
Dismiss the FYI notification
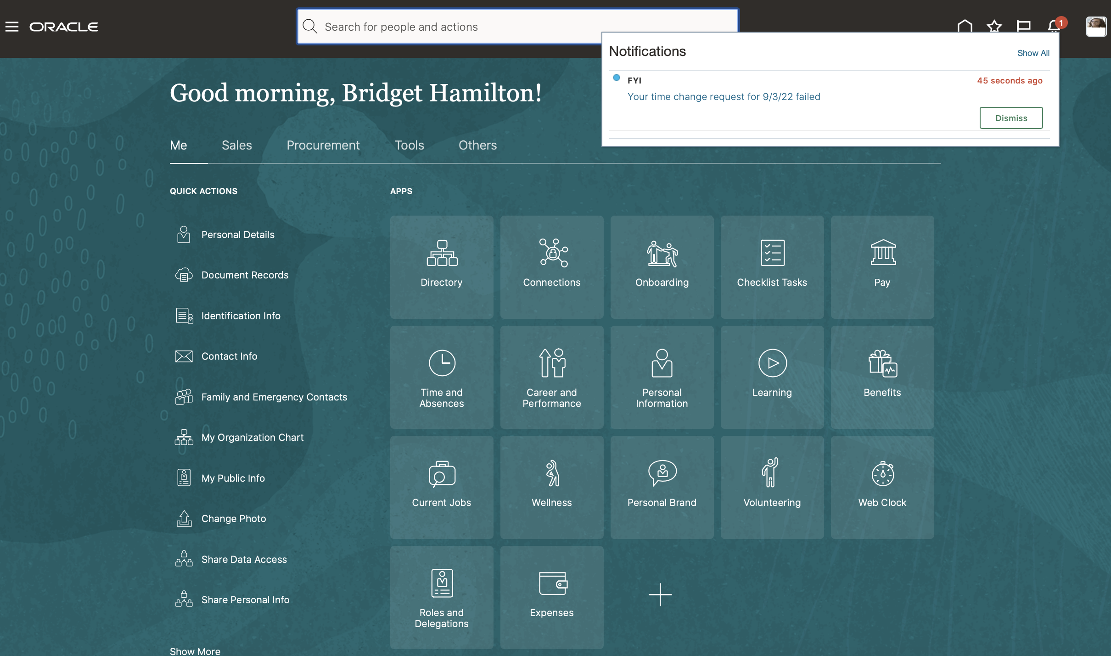pos(1011,118)
